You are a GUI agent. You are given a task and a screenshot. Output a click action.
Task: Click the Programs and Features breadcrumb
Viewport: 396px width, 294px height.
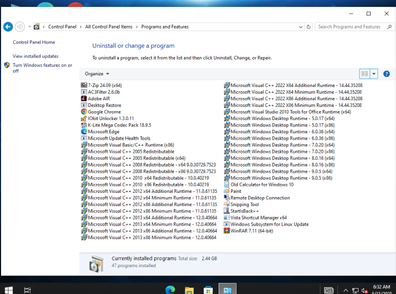click(165, 27)
